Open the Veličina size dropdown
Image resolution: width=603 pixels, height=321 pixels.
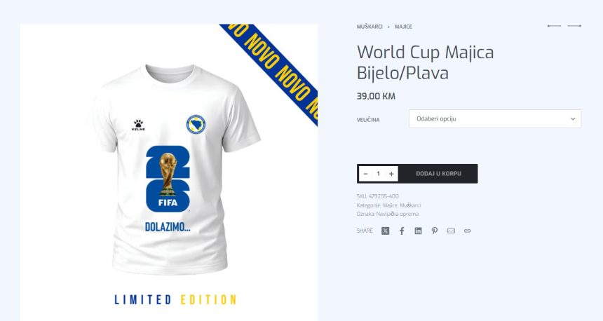pyautogui.click(x=495, y=118)
